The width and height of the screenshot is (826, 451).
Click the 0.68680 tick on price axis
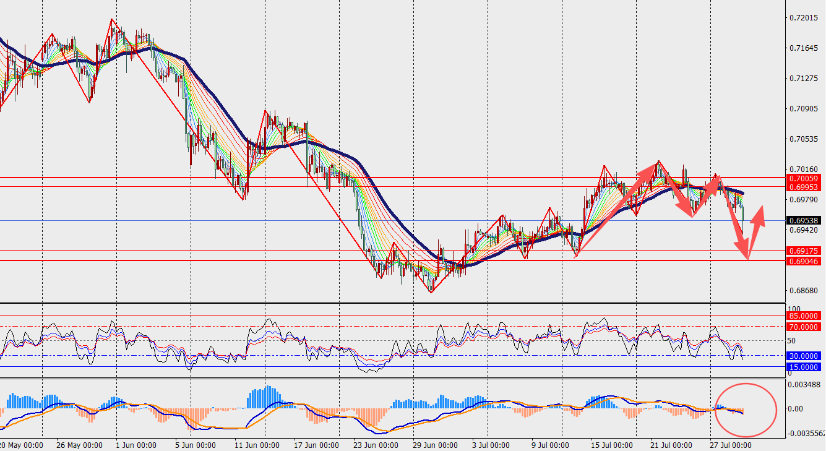click(803, 290)
